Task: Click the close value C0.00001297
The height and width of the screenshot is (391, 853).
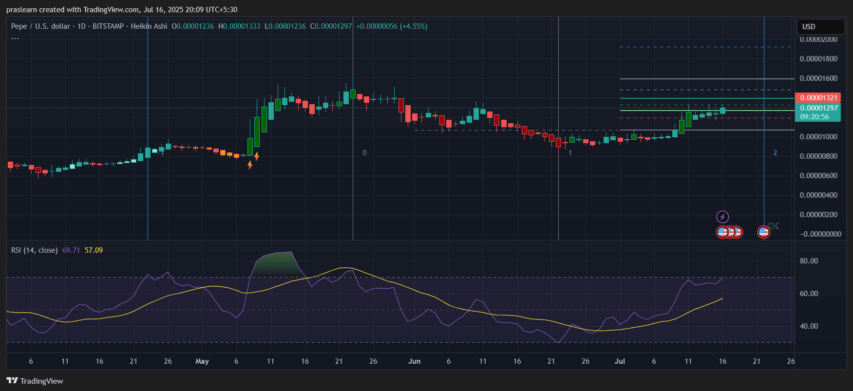Action: 331,26
